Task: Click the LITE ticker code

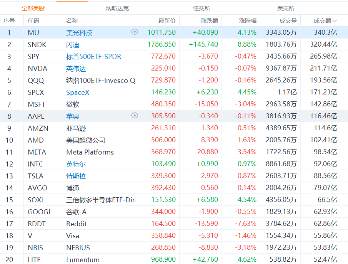Action: click(34, 259)
